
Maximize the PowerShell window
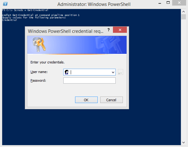pyautogui.click(x=168, y=3)
